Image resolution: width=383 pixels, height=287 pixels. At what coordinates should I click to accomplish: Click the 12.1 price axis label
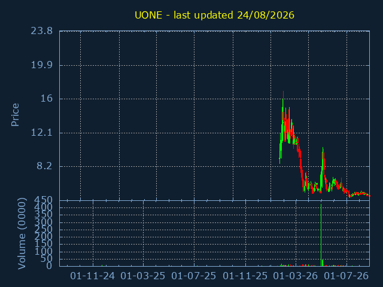pyautogui.click(x=41, y=133)
